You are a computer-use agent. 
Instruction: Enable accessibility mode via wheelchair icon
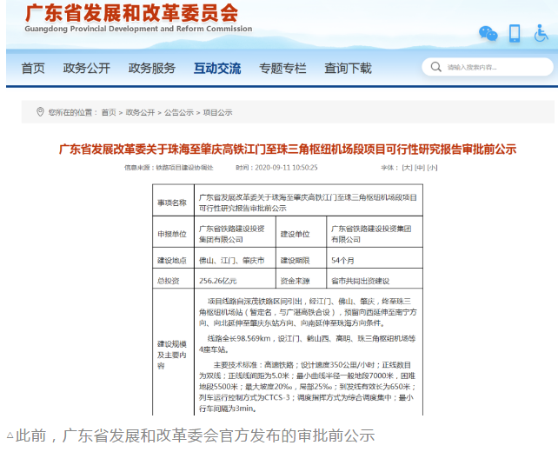pos(541,33)
